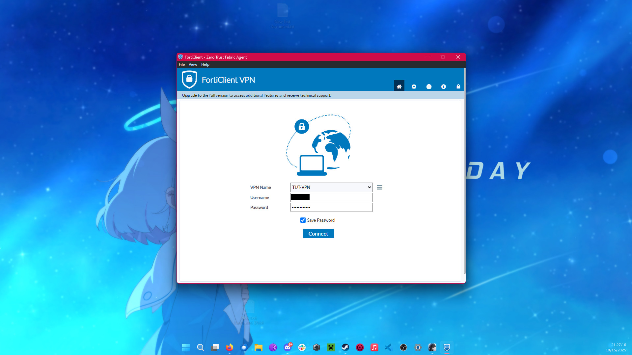Focus the Password field
The image size is (632, 355).
coord(331,207)
